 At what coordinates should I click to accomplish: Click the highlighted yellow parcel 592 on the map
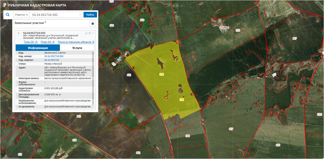click(164, 81)
